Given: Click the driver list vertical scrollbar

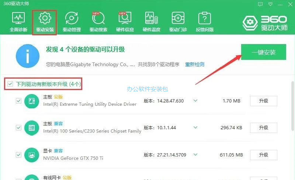Looking at the screenshot, I should tap(292, 106).
